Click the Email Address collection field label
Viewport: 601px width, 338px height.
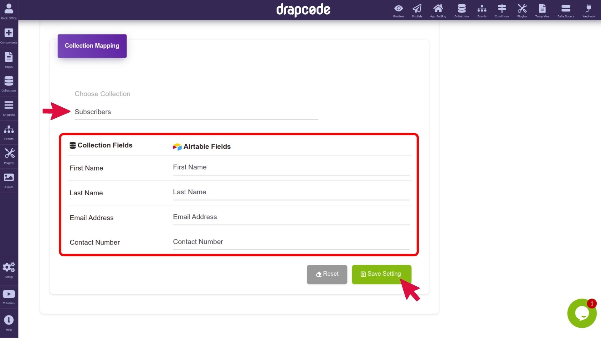tap(91, 218)
